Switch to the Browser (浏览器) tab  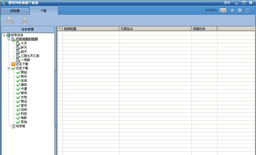15,11
